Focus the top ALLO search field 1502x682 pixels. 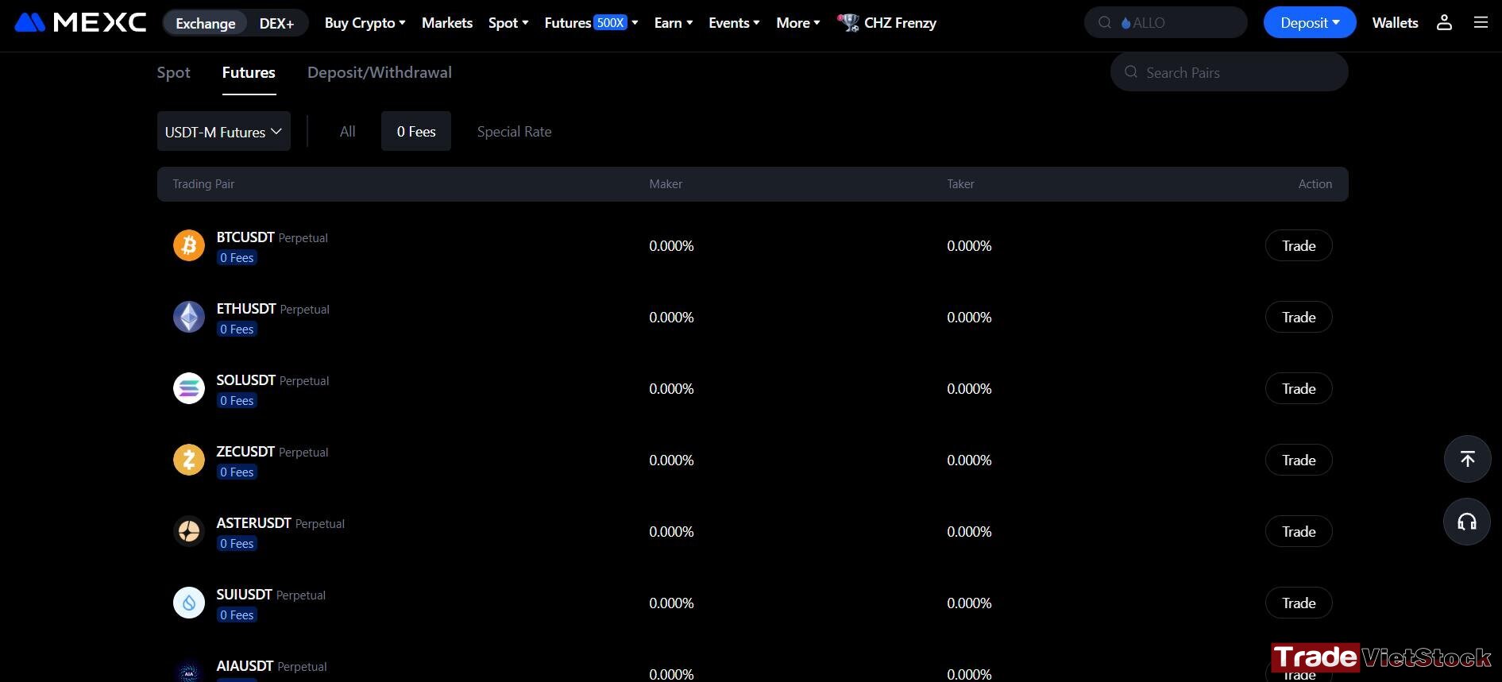pos(1166,22)
